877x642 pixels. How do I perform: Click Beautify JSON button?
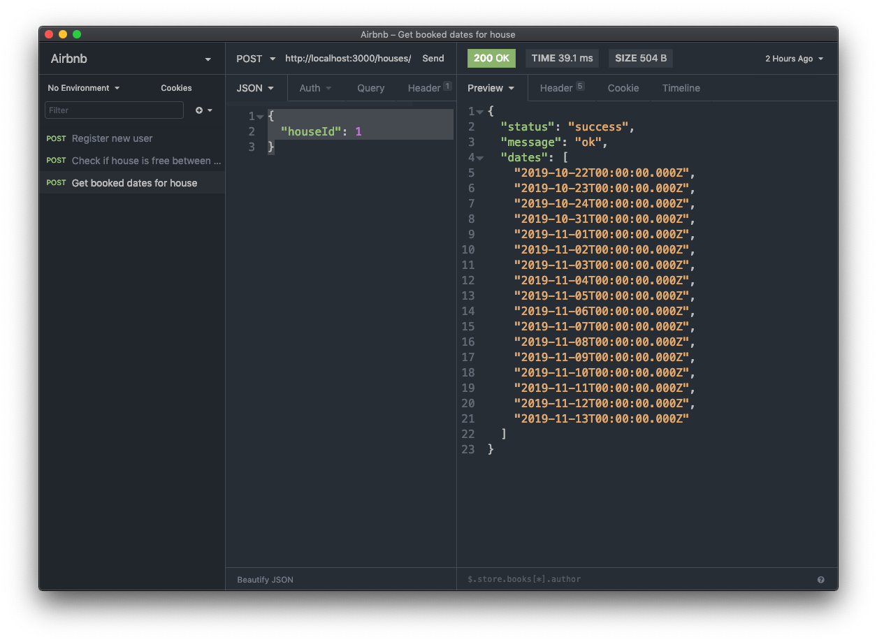coord(265,580)
